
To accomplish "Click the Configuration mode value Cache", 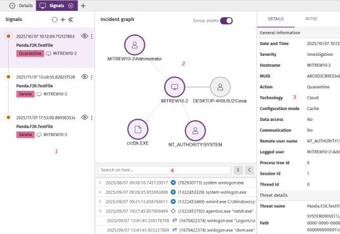I will 313,109.
